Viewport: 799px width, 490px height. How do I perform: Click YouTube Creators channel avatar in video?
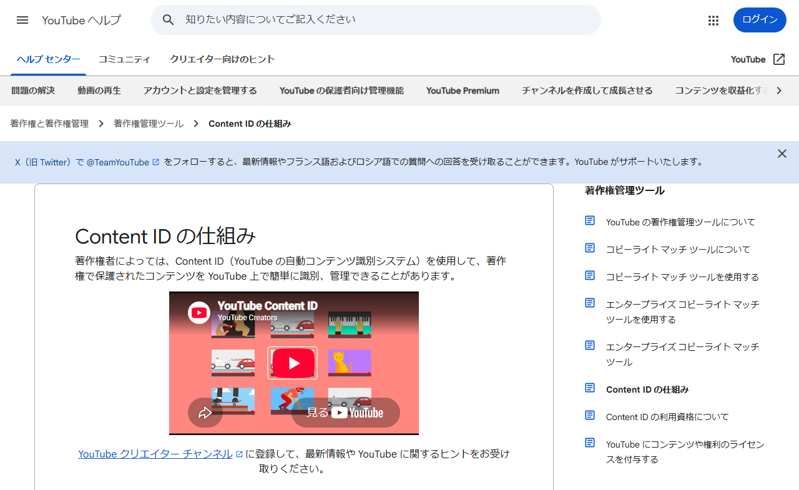[199, 312]
